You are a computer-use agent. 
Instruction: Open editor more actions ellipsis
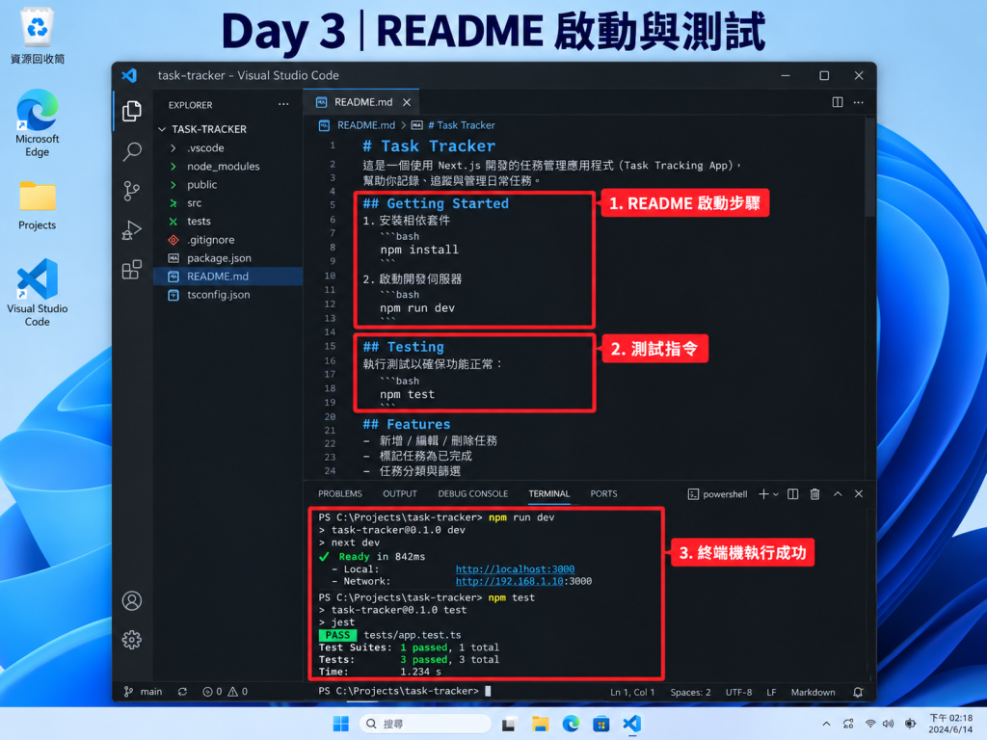[859, 102]
